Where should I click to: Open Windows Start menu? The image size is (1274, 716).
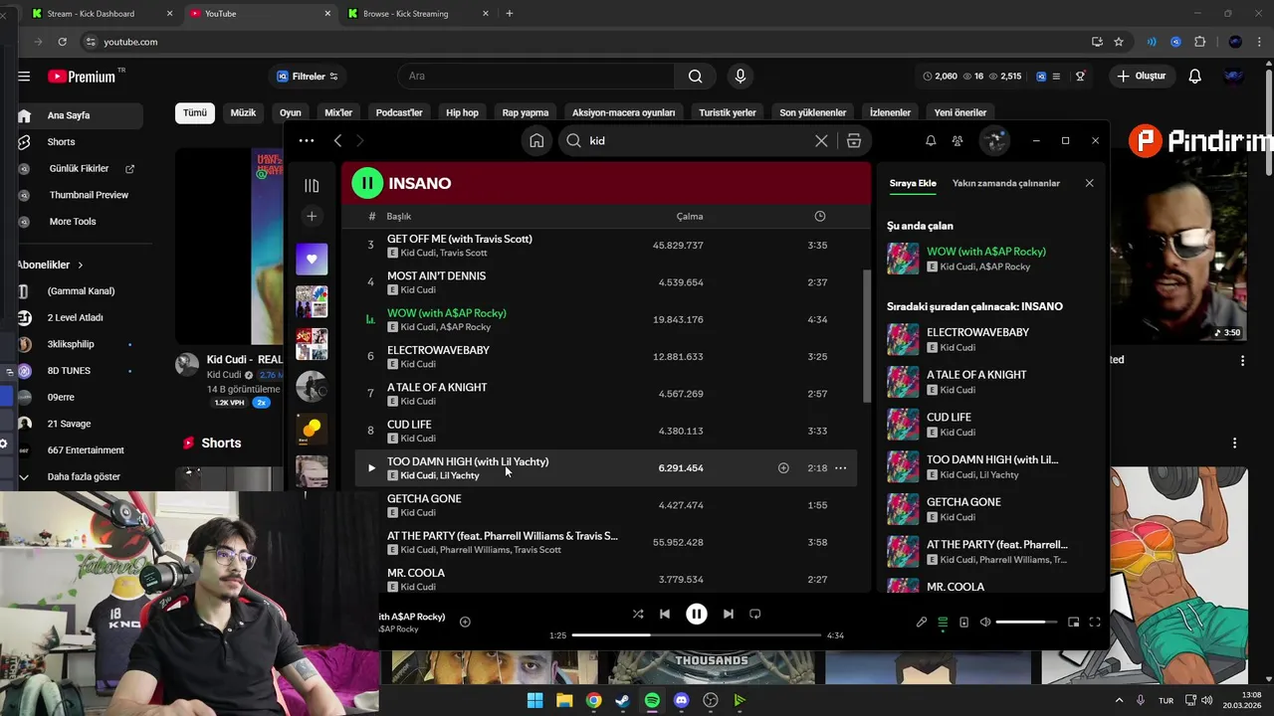[x=534, y=700]
